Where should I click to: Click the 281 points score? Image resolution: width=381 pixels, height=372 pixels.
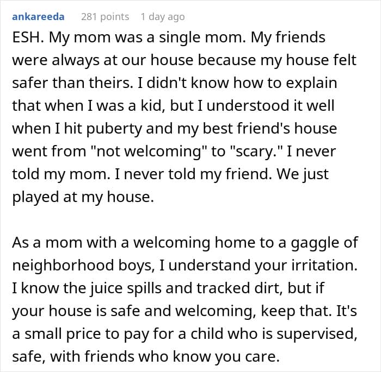pyautogui.click(x=105, y=17)
